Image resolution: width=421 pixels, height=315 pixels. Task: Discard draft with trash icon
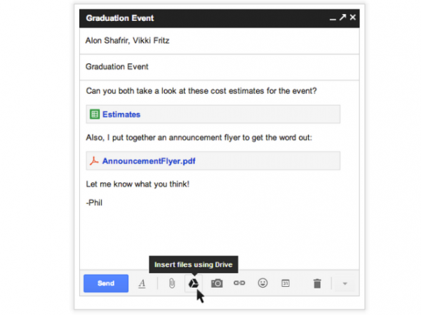coord(317,283)
